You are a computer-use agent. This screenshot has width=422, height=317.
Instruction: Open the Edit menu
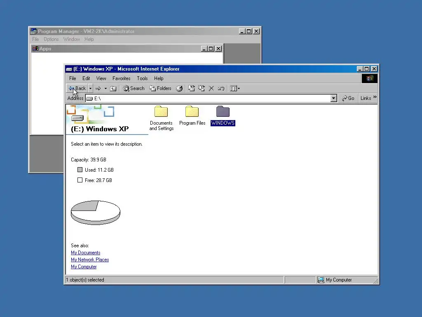tap(86, 78)
